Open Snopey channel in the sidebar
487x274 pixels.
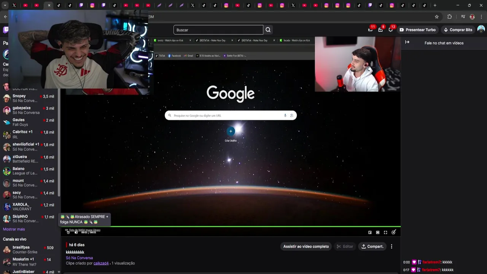tap(30, 98)
